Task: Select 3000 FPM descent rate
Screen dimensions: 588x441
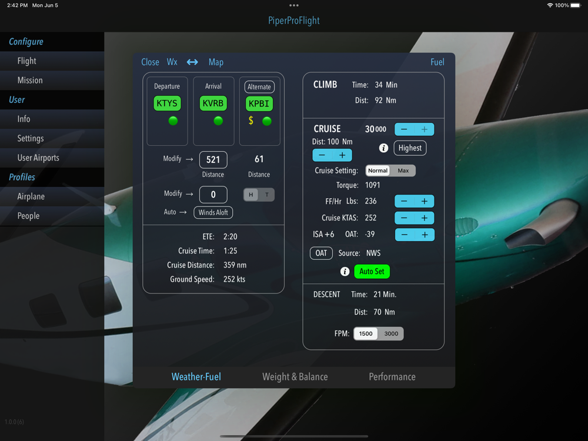Action: [391, 334]
